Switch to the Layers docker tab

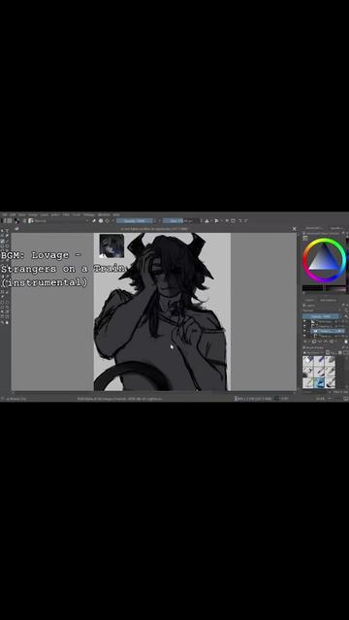pos(309,300)
